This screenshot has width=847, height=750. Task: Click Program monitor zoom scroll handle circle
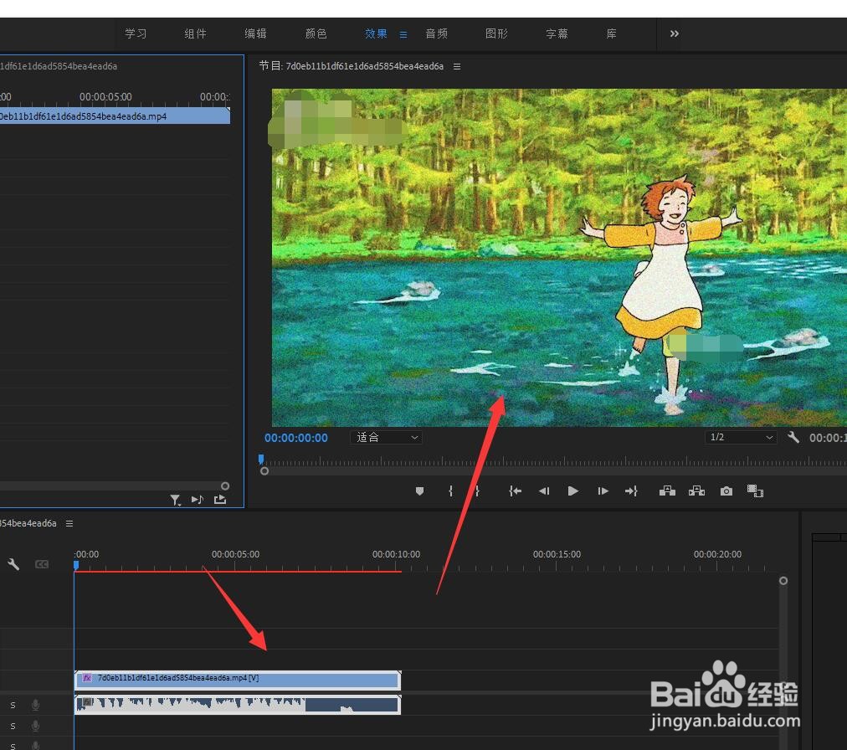click(x=264, y=471)
